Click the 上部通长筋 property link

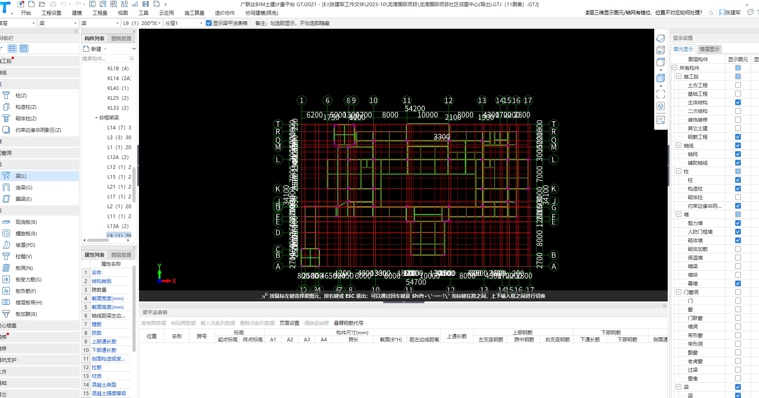click(x=104, y=342)
